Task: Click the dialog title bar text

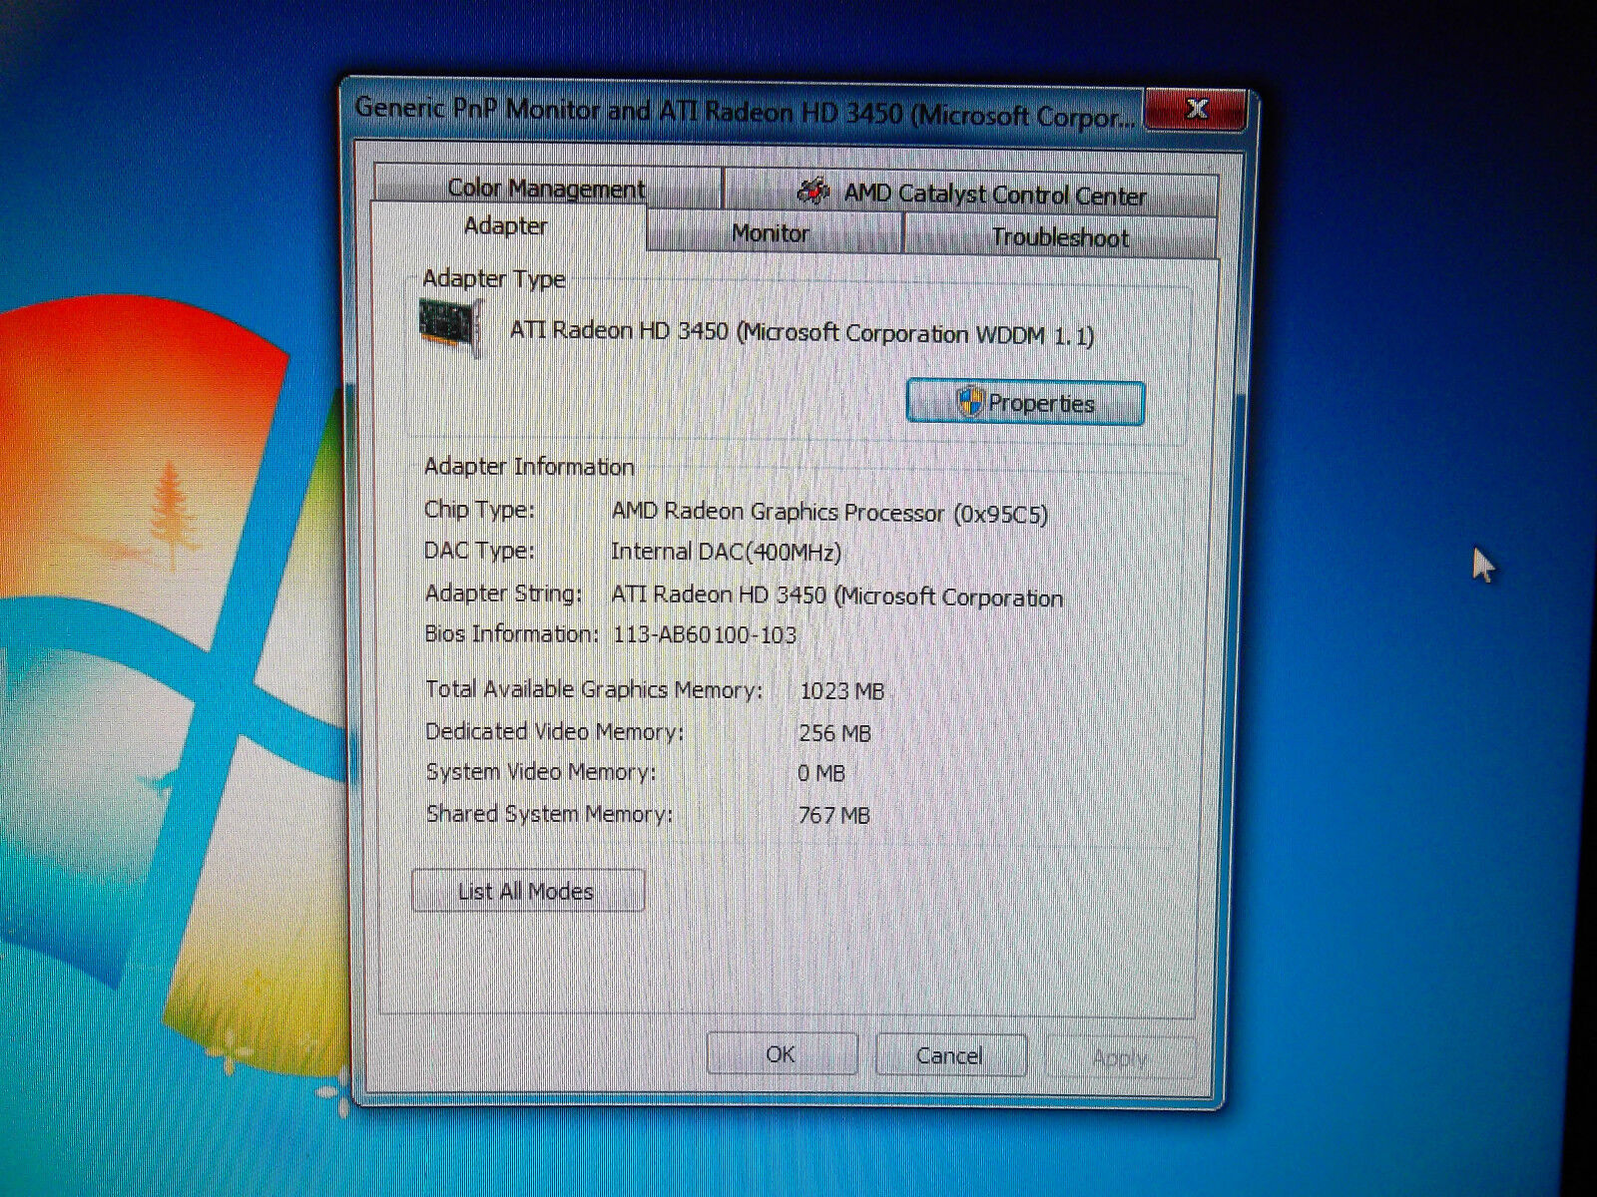Action: click(746, 111)
